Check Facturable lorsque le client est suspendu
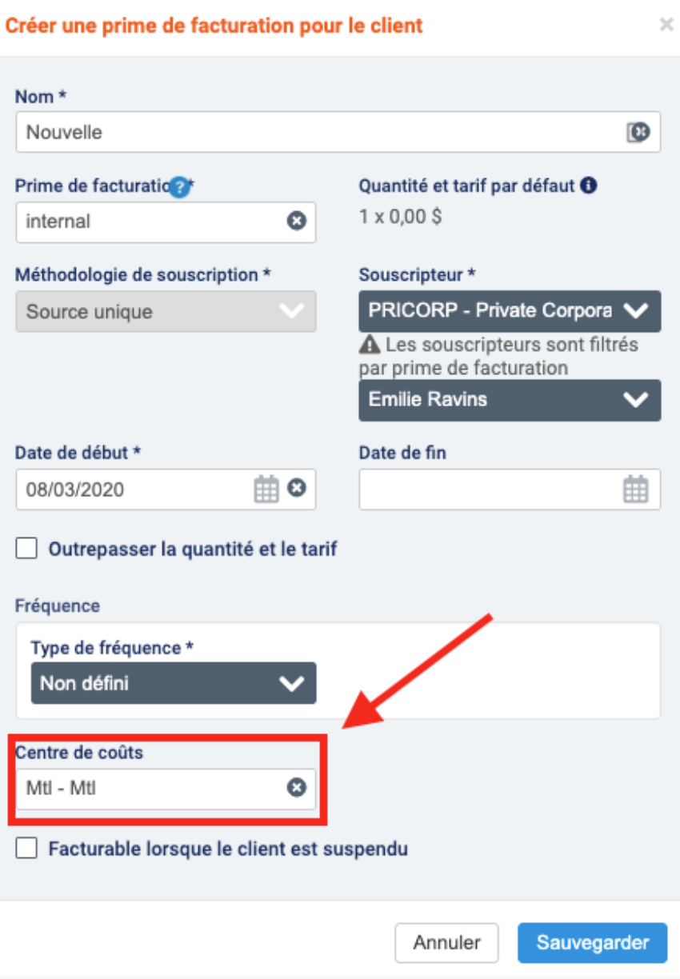Screen dimensions: 680x979 [x=27, y=849]
